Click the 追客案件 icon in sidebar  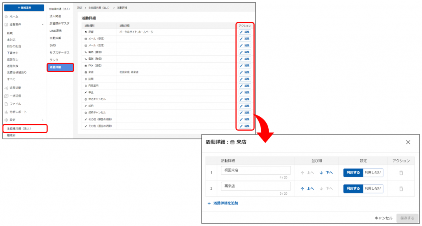pyautogui.click(x=6, y=24)
